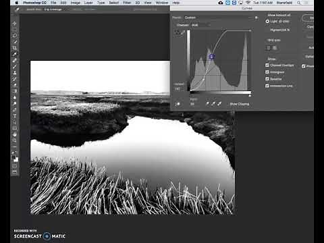
Task: Open the Photoshop CC application menu
Action: coord(34,3)
